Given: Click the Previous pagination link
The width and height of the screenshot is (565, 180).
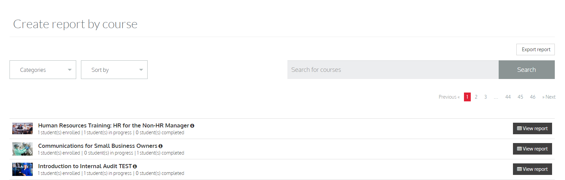Looking at the screenshot, I should [x=449, y=97].
